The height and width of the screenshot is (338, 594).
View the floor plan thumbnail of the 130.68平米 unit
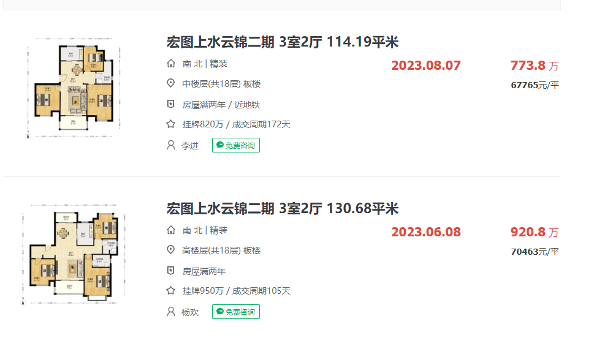(74, 254)
